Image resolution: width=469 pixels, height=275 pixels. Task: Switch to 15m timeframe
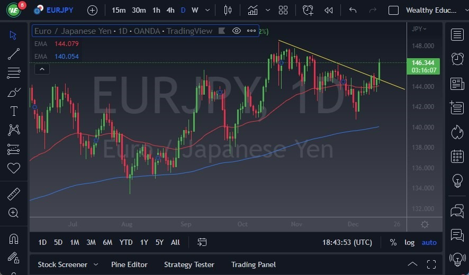(119, 10)
